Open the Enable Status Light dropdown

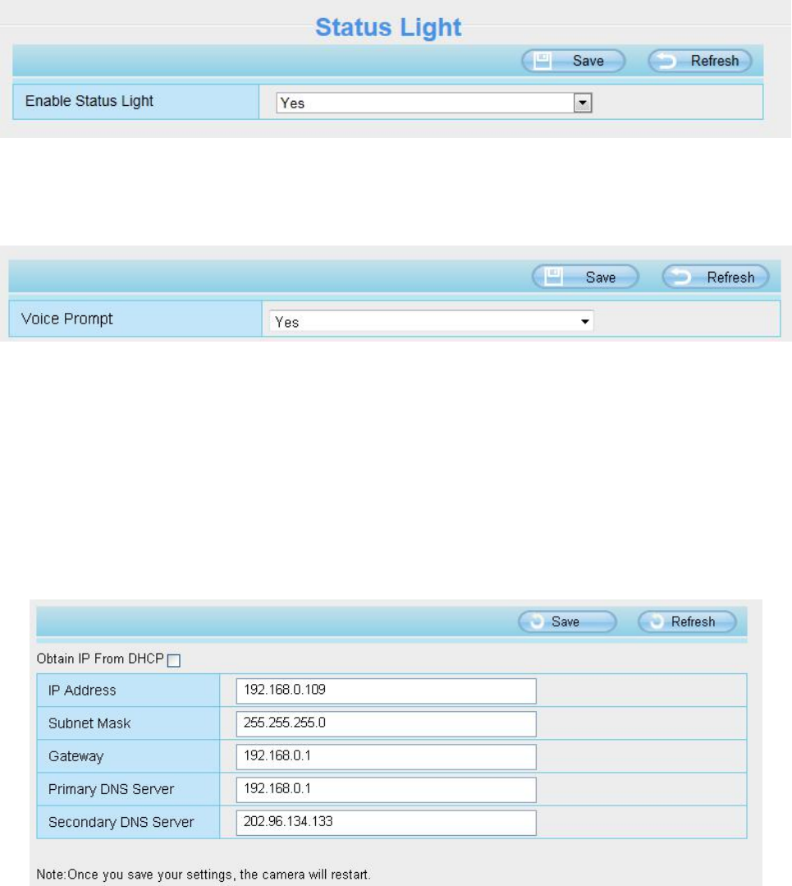(x=434, y=103)
